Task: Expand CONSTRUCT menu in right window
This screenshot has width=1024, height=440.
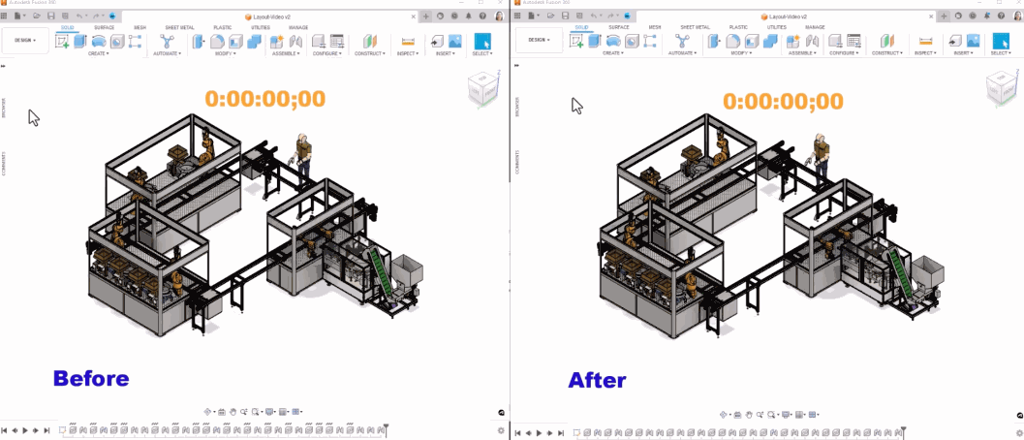Action: 886,53
